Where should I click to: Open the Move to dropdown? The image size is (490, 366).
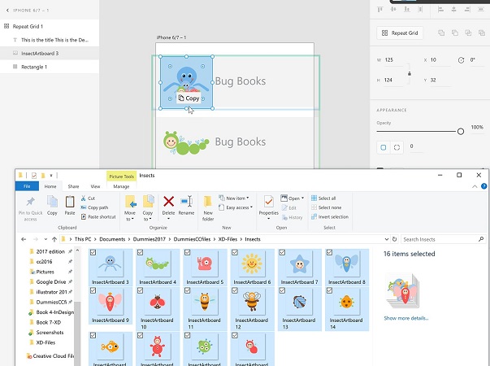click(x=130, y=207)
